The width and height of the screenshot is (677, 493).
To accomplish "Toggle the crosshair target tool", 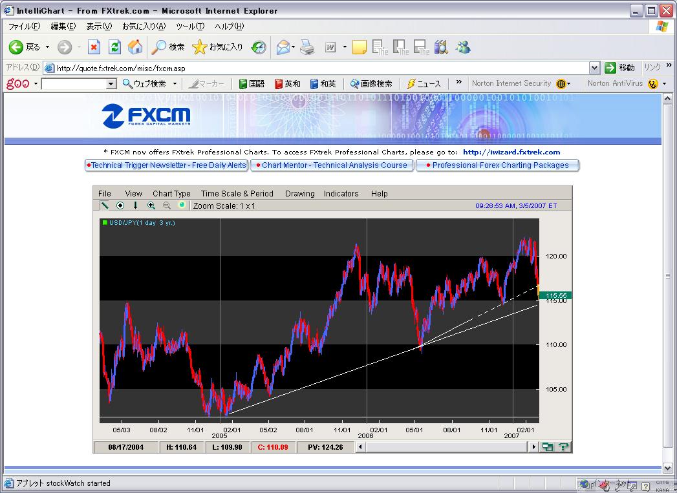I will click(x=120, y=205).
